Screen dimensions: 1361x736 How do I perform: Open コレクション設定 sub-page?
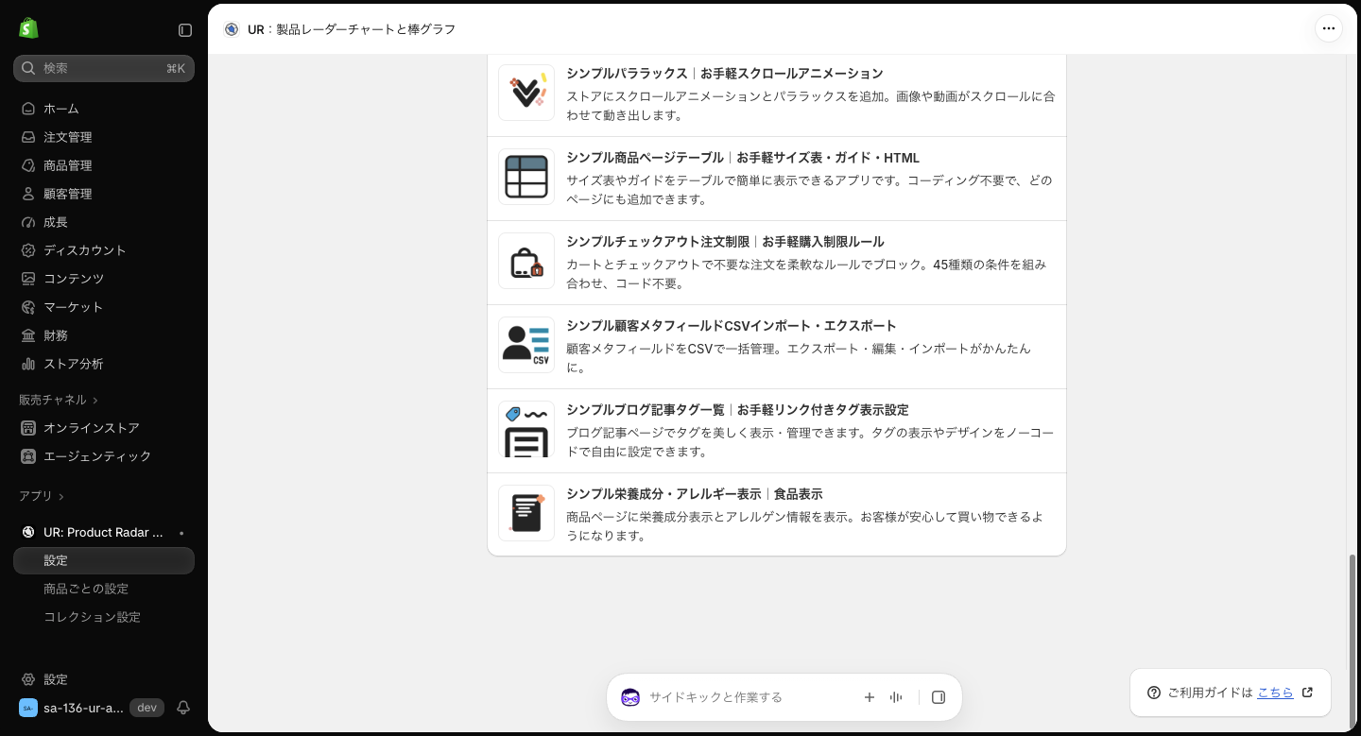click(x=104, y=617)
